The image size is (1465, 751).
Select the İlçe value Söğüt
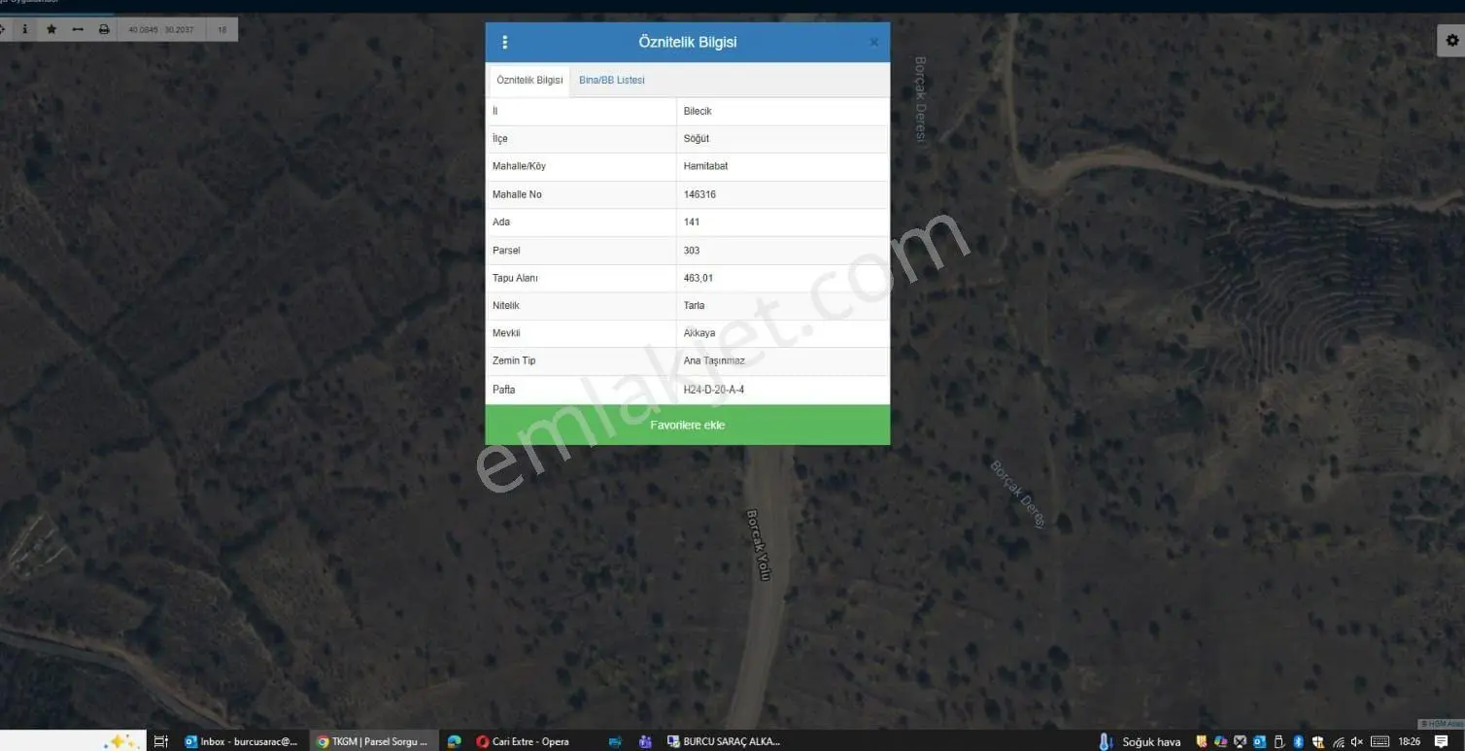point(697,139)
